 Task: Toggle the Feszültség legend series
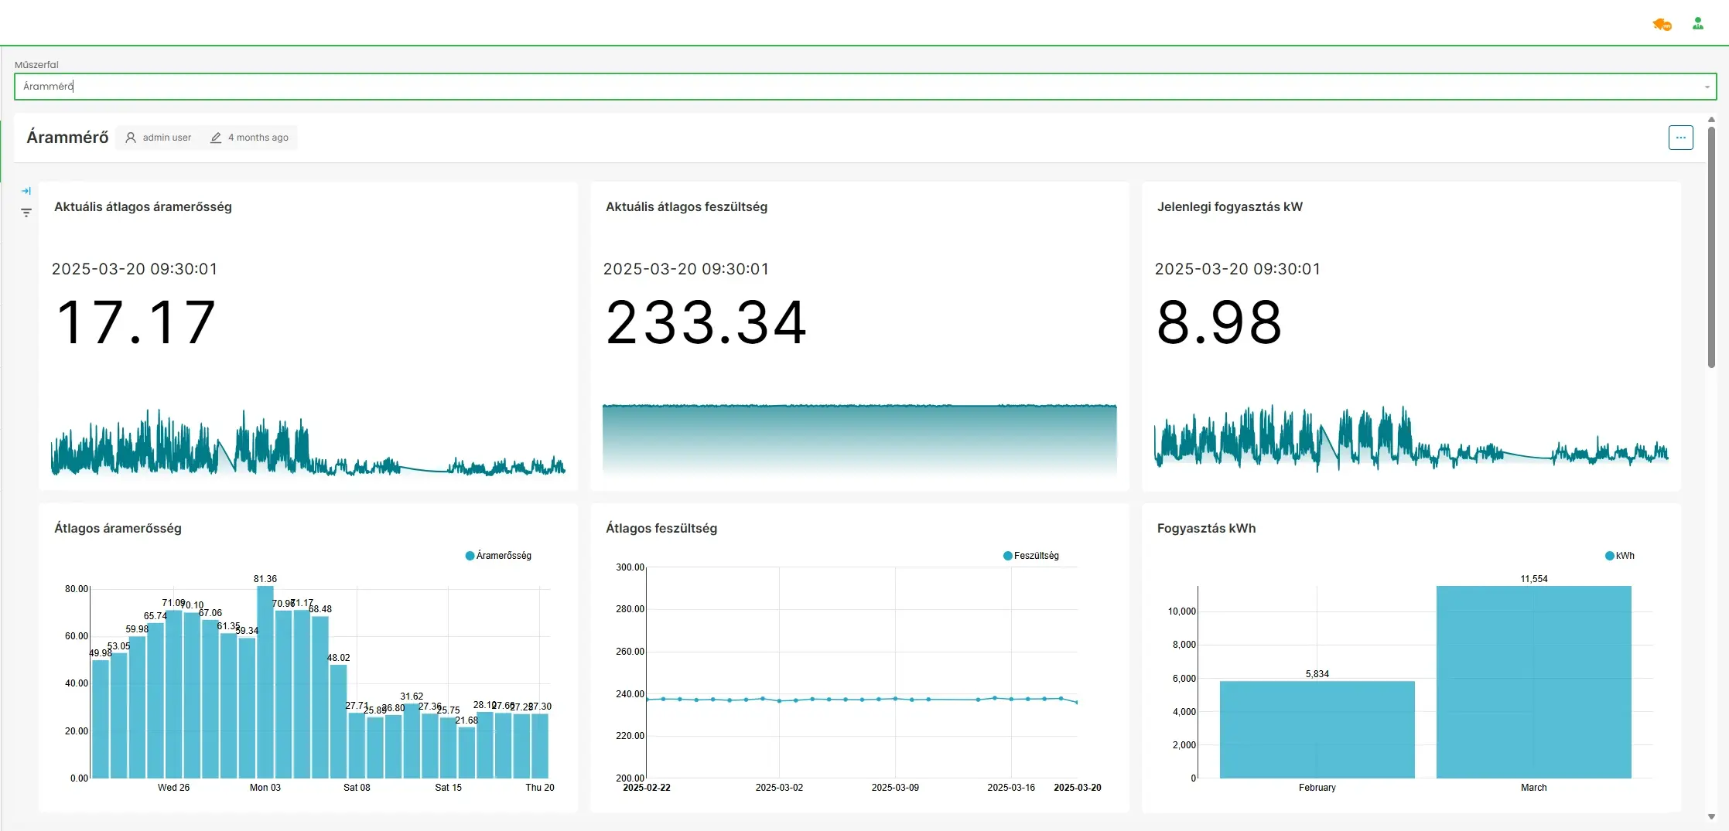[x=1030, y=556]
